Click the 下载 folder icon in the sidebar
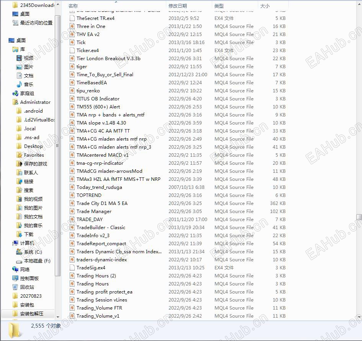Image resolution: width=362 pixels, height=341 pixels. (19, 234)
